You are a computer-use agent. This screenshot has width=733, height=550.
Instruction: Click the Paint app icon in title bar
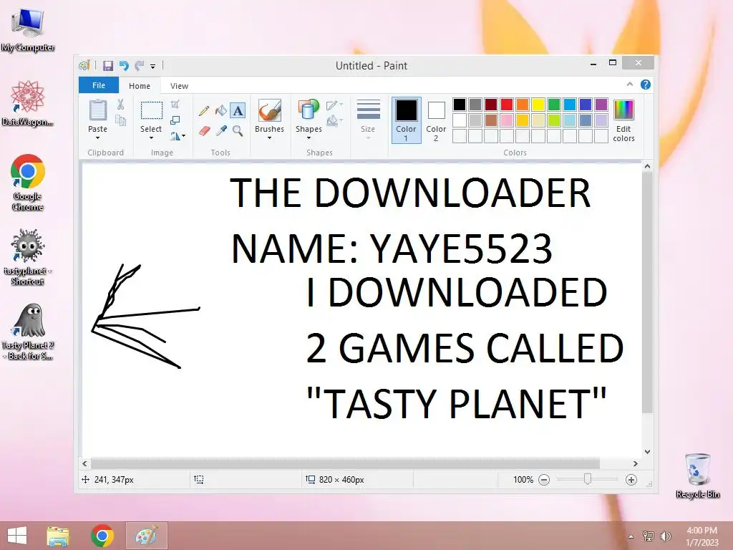coord(84,65)
